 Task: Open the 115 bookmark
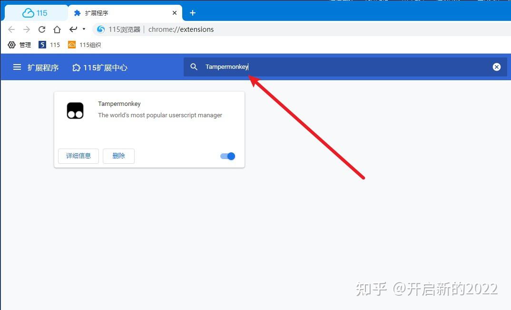(49, 45)
